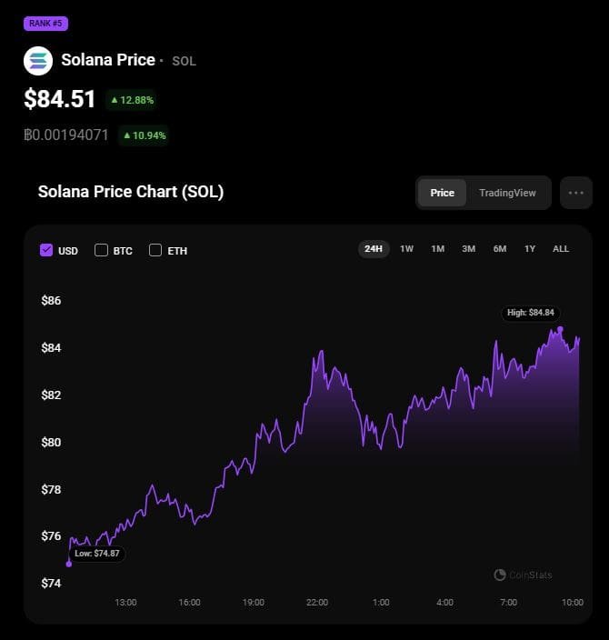View the 1Y time range
The image size is (609, 640).
[x=530, y=248]
